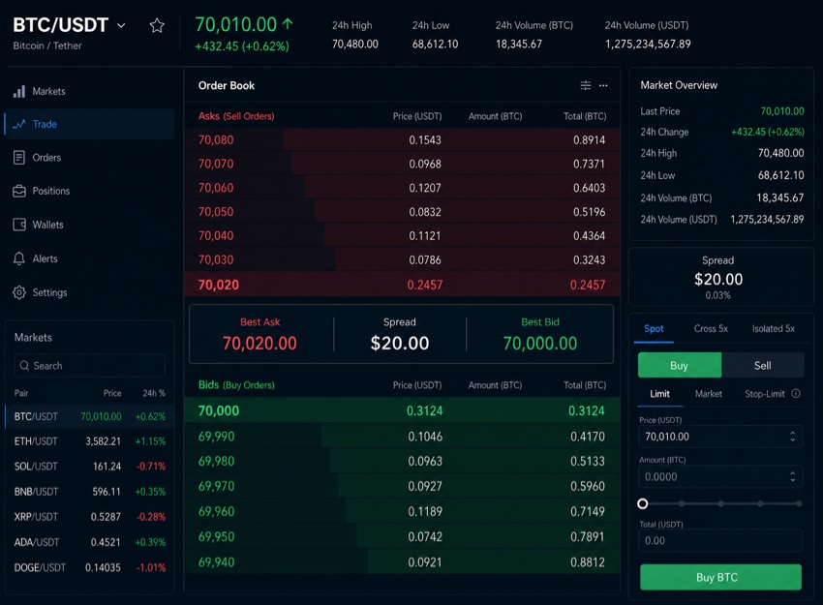Select the SOL/USDT pair in Markets list
823x605 pixels.
point(90,467)
